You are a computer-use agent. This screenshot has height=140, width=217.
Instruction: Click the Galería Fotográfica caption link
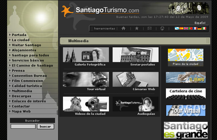pyautogui.click(x=90, y=65)
